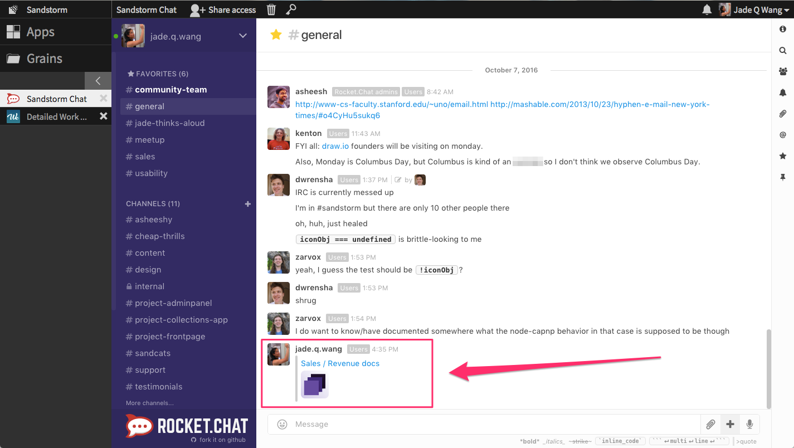The width and height of the screenshot is (794, 448).
Task: Show members list icon in right sidebar
Action: coord(783,71)
